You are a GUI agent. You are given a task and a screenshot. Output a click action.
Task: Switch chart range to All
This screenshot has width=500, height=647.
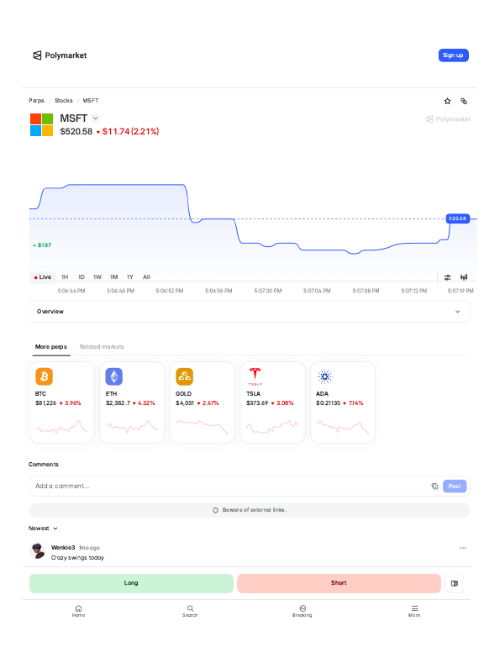[x=146, y=277]
